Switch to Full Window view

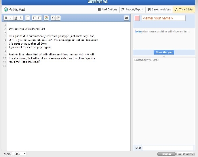[x=185, y=154]
